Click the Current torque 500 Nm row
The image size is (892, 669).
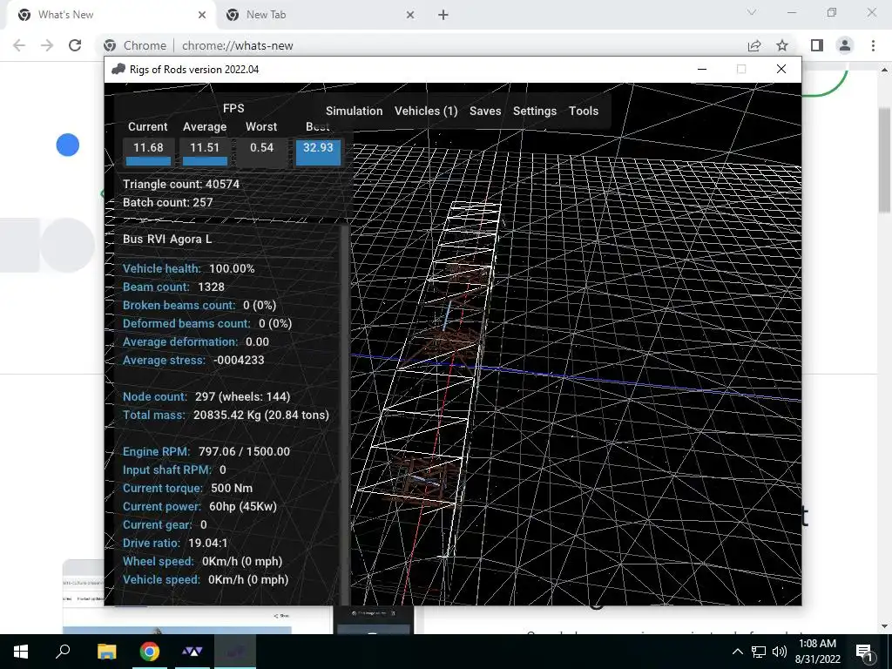188,488
